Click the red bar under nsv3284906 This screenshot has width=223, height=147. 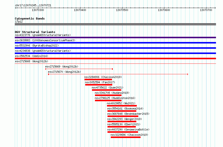click(98, 79)
